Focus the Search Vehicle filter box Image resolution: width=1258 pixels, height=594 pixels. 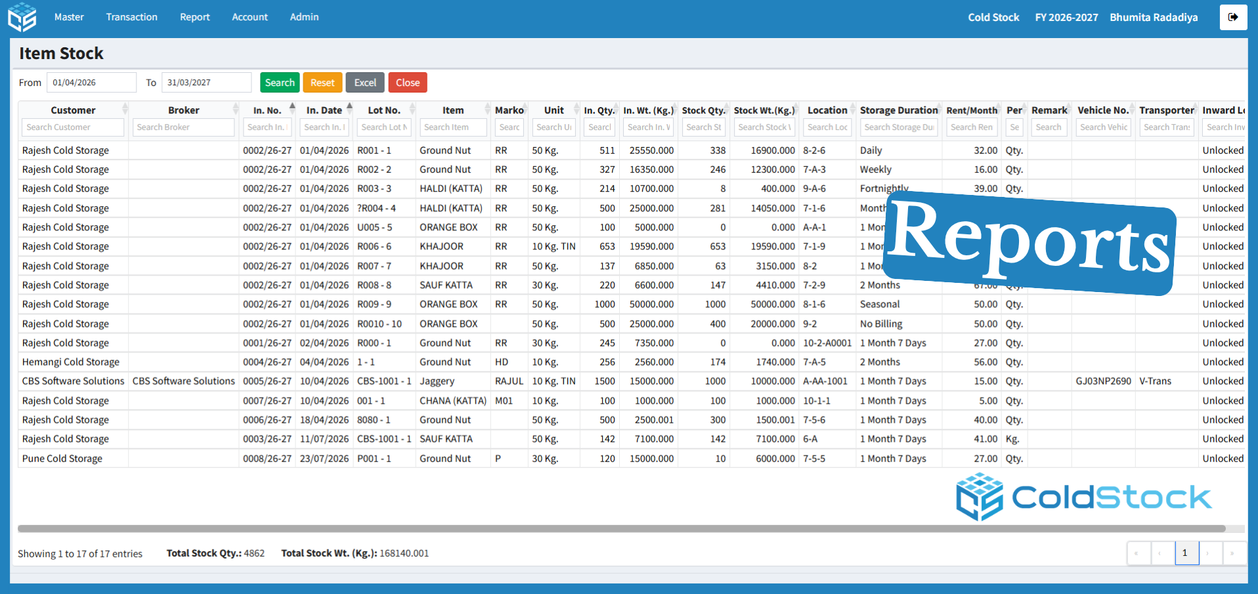click(1103, 127)
